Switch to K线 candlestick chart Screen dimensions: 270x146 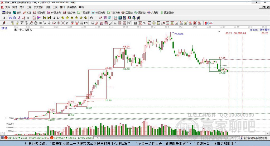click(27, 13)
